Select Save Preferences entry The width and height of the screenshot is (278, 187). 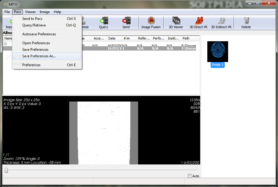(47, 50)
